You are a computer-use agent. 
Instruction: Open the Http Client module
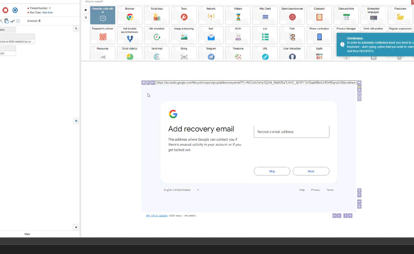265,15
